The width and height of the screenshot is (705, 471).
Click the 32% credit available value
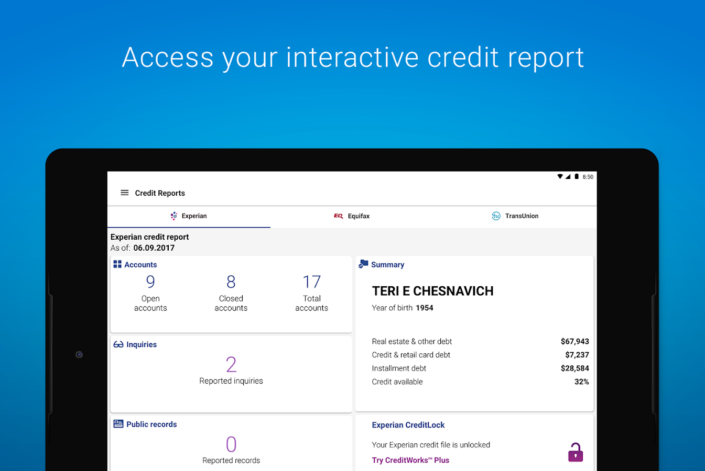[x=582, y=382]
